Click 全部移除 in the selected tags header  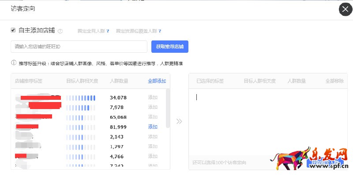click(x=334, y=81)
